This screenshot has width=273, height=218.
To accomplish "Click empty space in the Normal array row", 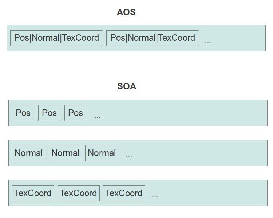I will (x=200, y=153).
